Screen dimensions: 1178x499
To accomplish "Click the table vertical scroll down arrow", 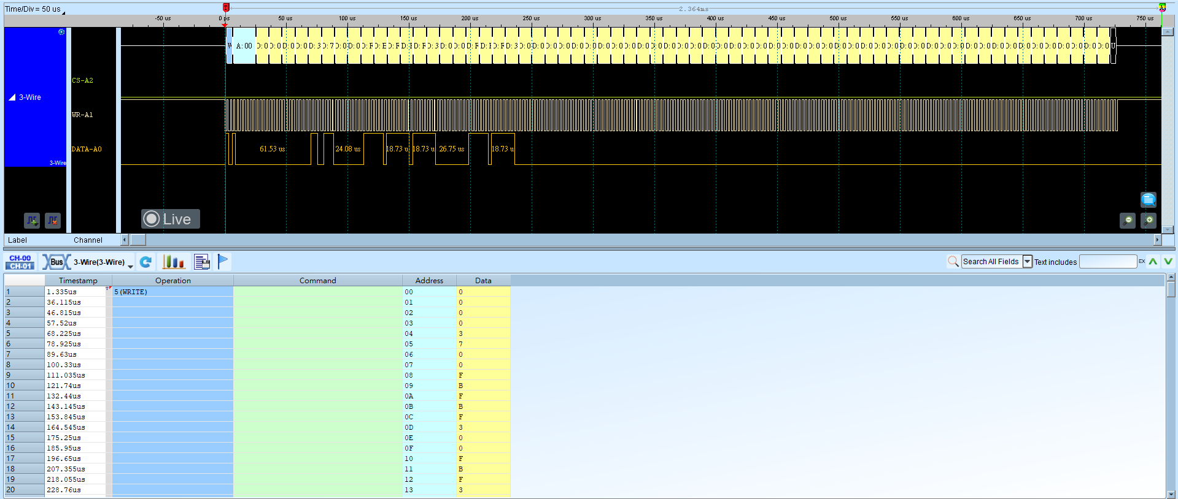I will (1171, 494).
